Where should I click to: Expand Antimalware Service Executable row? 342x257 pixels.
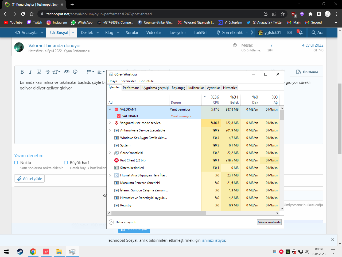[x=110, y=130]
